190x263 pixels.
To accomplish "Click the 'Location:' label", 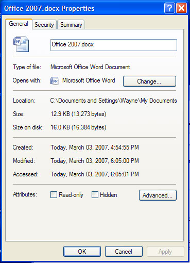I will [24, 101].
